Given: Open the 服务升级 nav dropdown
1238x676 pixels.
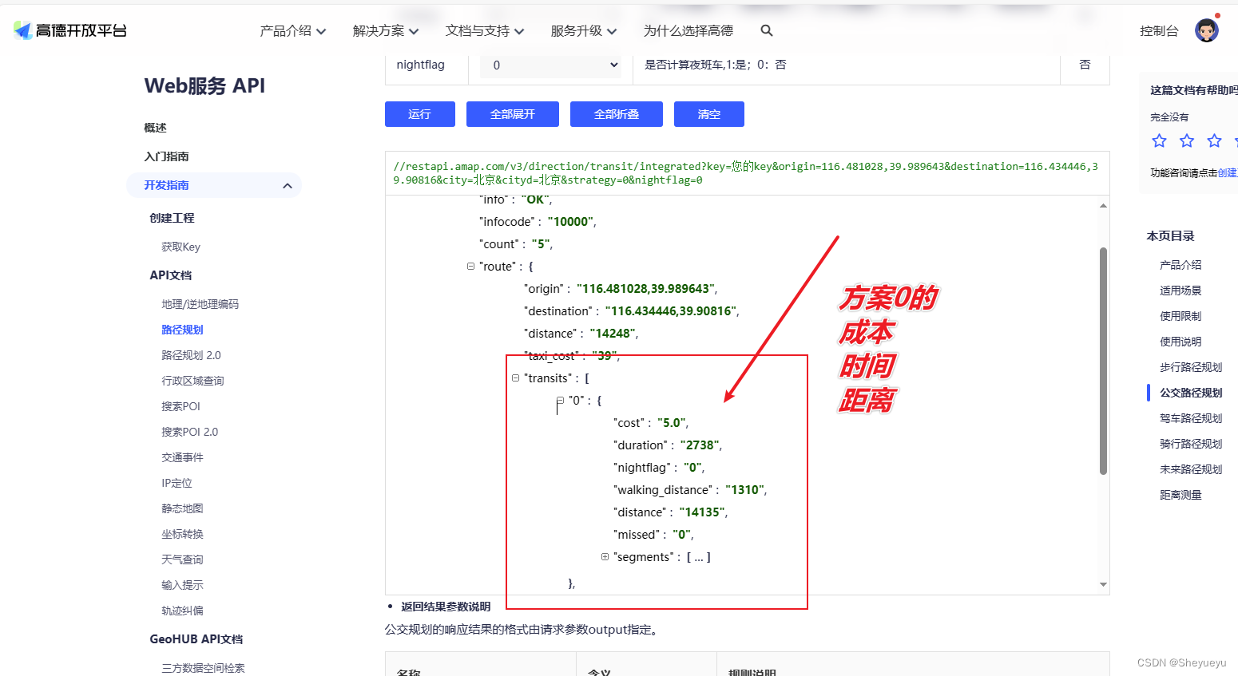Looking at the screenshot, I should point(584,31).
